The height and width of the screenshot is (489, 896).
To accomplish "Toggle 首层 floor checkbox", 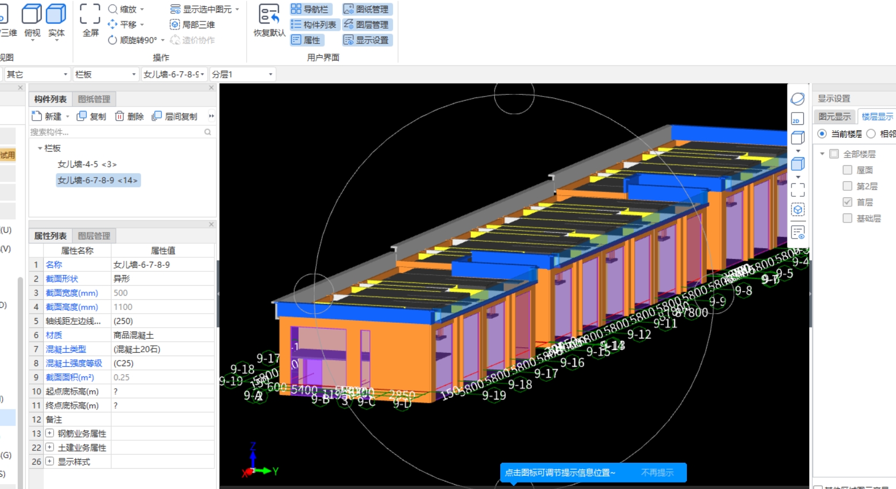I will [x=847, y=202].
